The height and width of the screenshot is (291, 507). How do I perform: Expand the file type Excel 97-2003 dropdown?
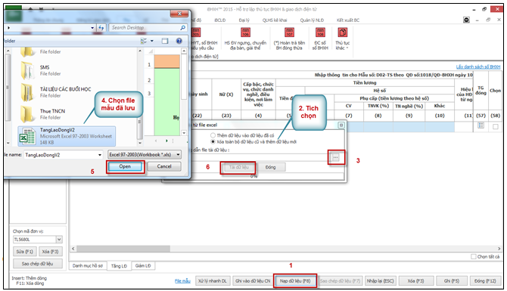pyautogui.click(x=178, y=155)
